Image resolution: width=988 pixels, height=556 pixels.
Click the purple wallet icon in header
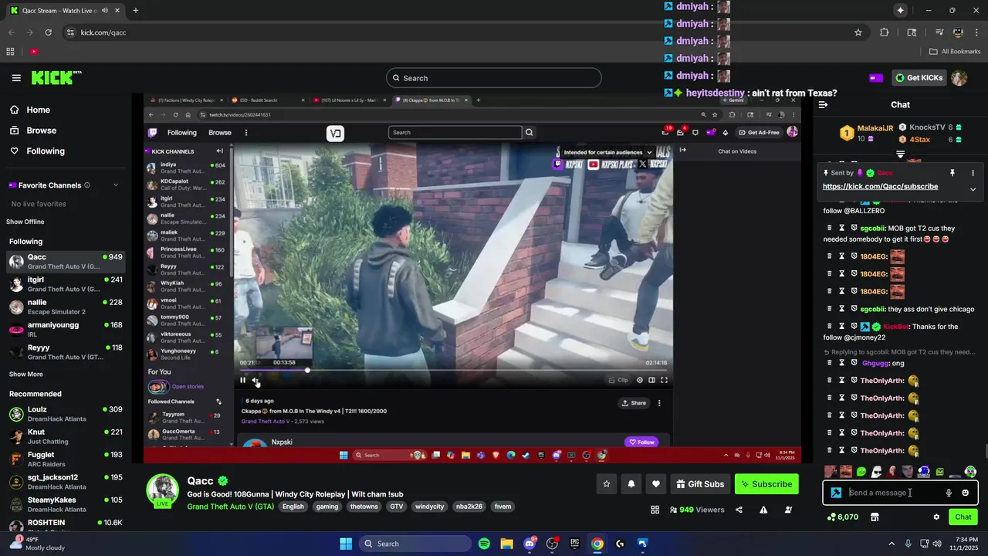(x=876, y=78)
